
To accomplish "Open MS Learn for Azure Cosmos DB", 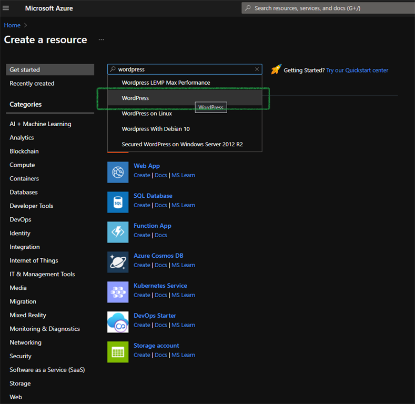I will 183,265.
